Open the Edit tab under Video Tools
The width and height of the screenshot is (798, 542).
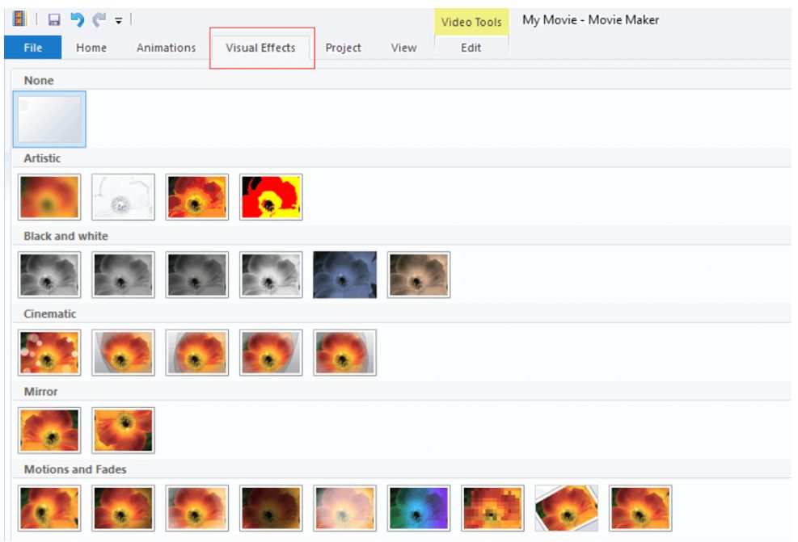tap(471, 48)
